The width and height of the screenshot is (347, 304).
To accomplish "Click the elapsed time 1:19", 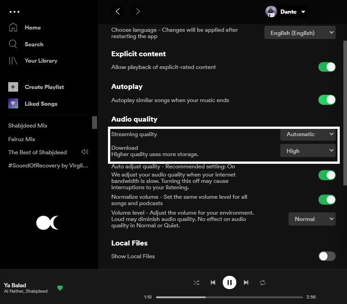I will tap(147, 297).
